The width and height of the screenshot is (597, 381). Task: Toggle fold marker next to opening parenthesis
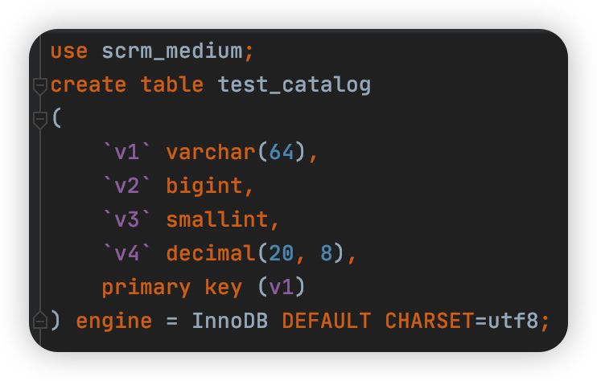point(39,119)
